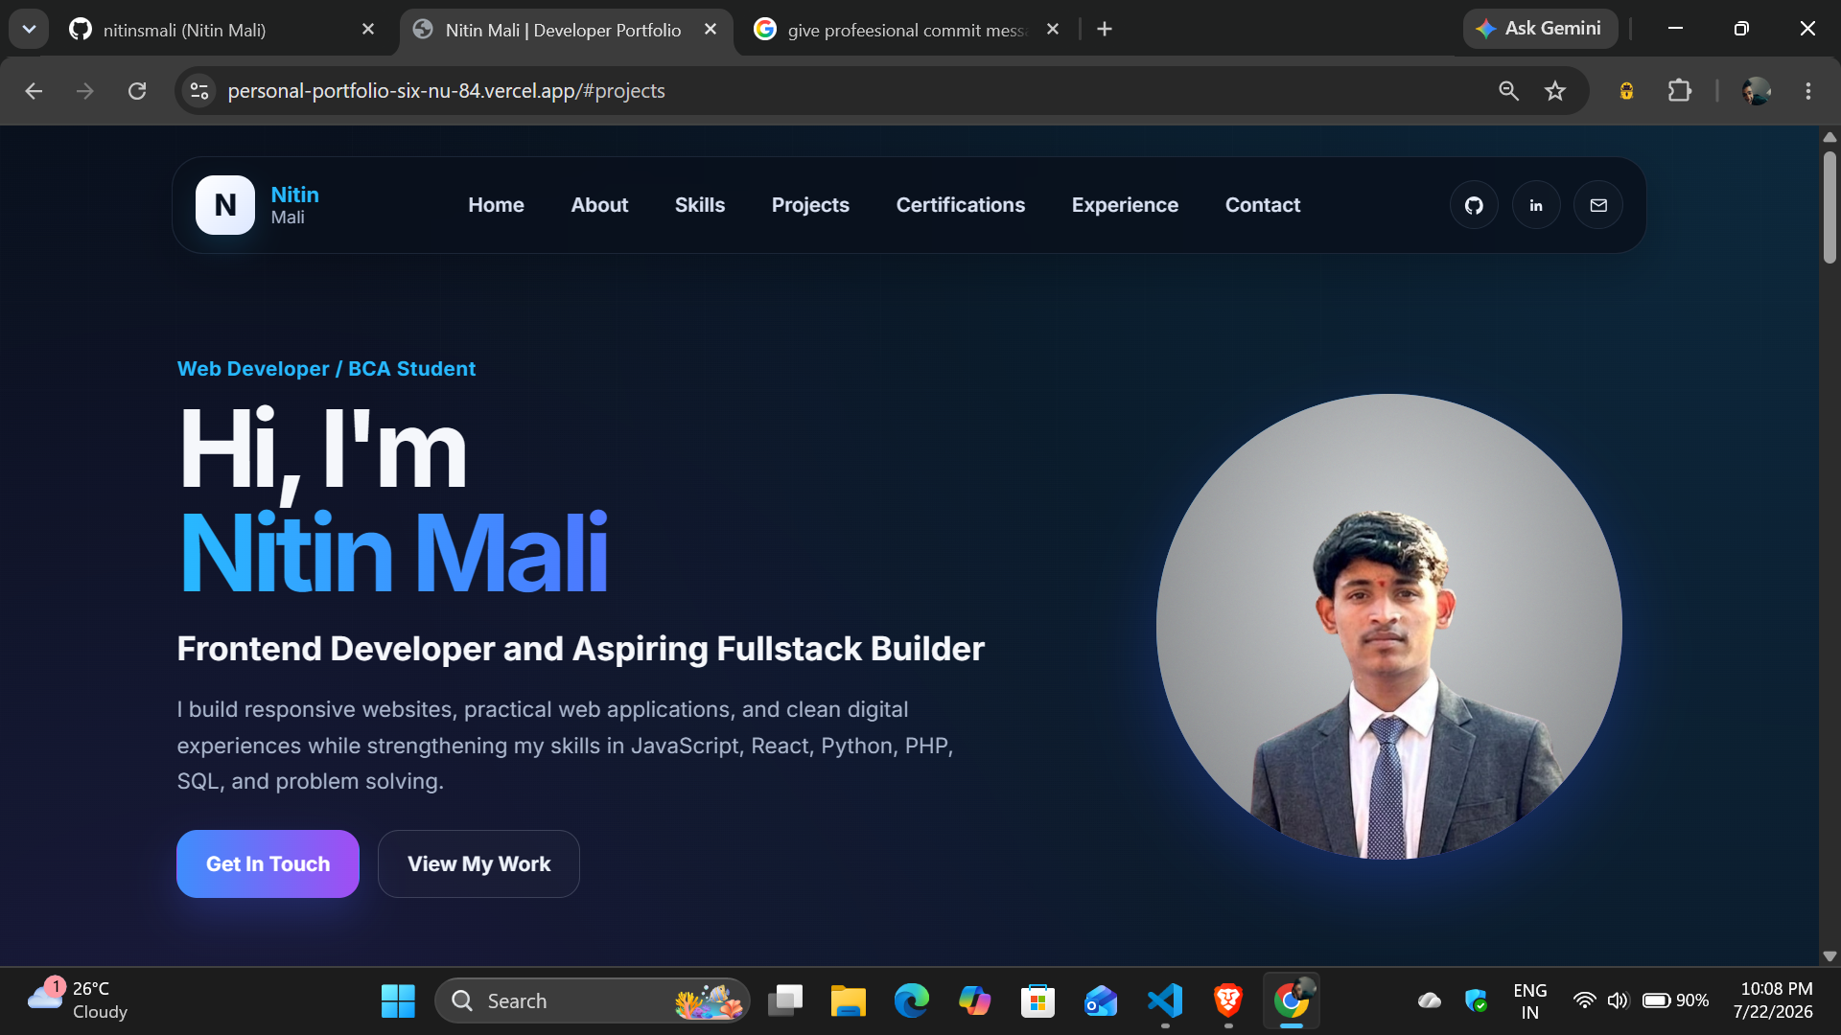This screenshot has height=1035, width=1841.
Task: Open Wi-Fi network tray icon
Action: coord(1585,1000)
